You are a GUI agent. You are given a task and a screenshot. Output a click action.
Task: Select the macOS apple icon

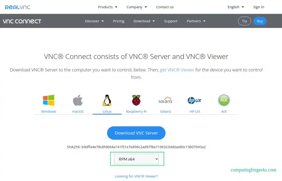click(78, 100)
